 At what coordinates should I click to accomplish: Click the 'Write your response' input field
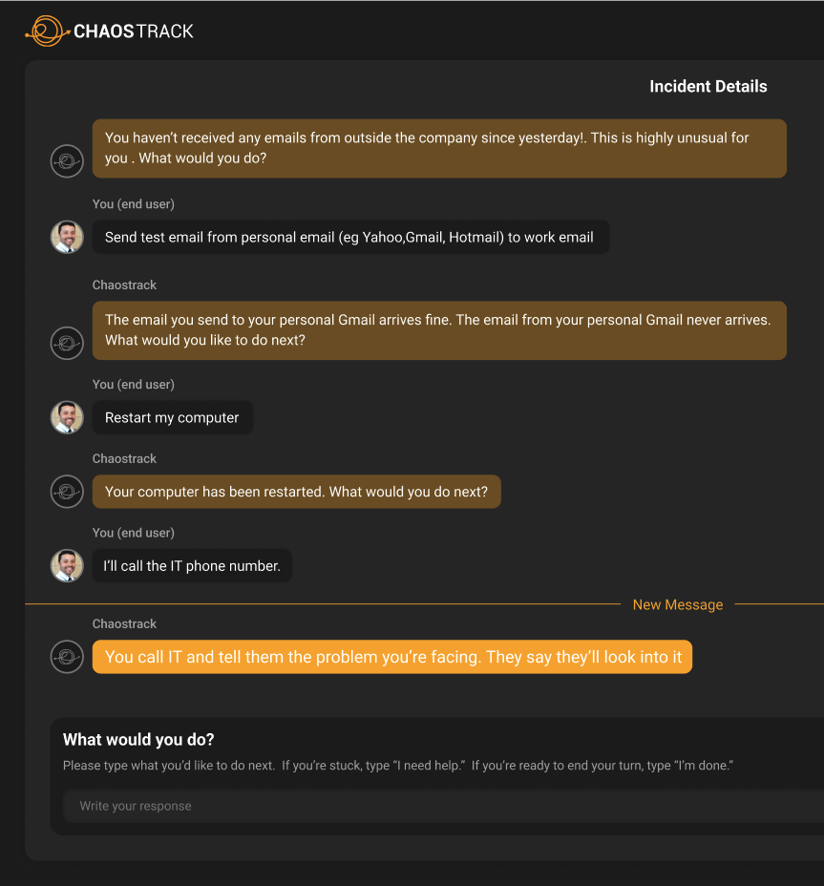click(443, 806)
